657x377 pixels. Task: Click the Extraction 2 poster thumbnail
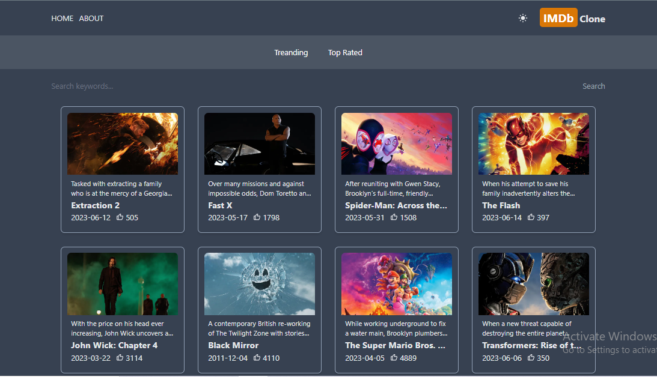point(123,143)
